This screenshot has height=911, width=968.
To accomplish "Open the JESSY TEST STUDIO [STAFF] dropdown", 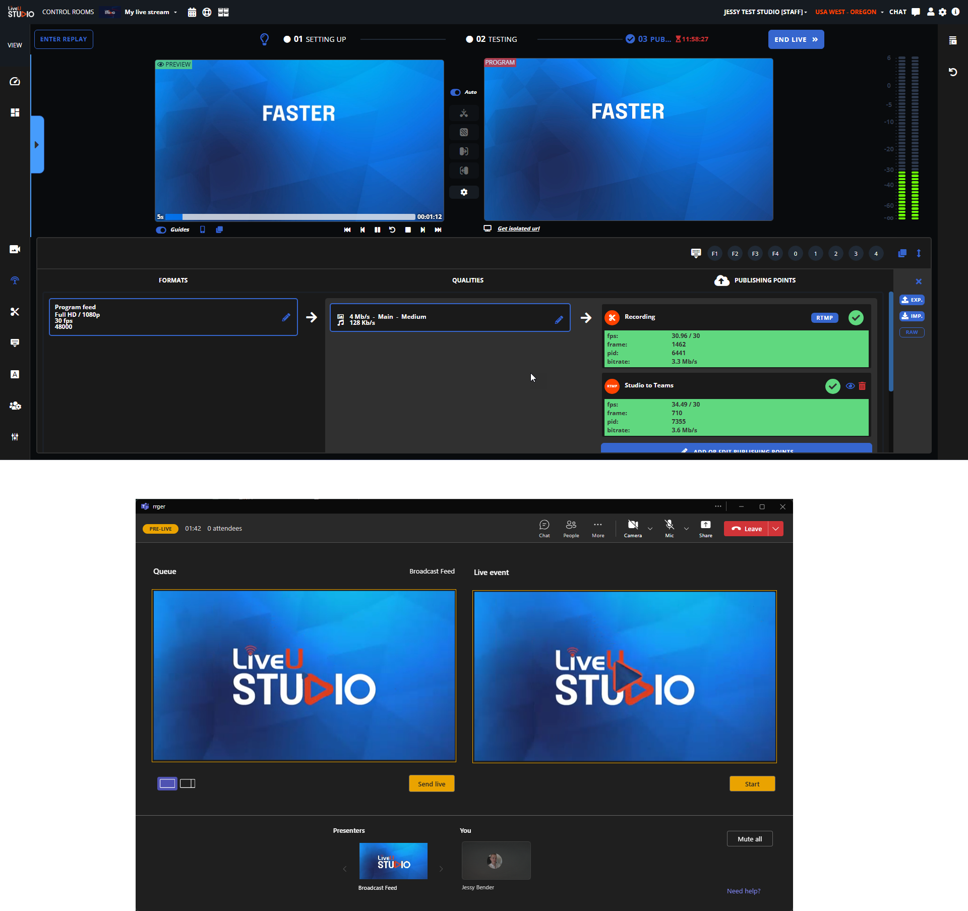I will point(765,12).
